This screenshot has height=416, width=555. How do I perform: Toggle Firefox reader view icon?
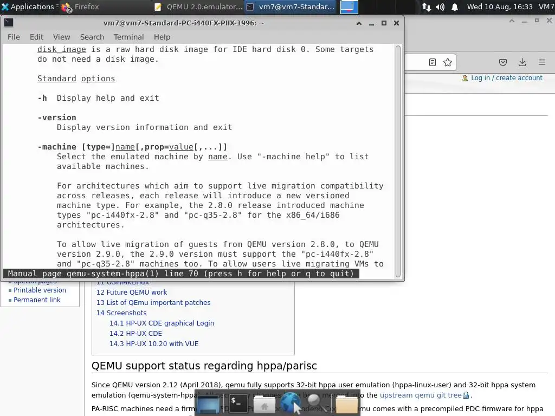coord(432,62)
